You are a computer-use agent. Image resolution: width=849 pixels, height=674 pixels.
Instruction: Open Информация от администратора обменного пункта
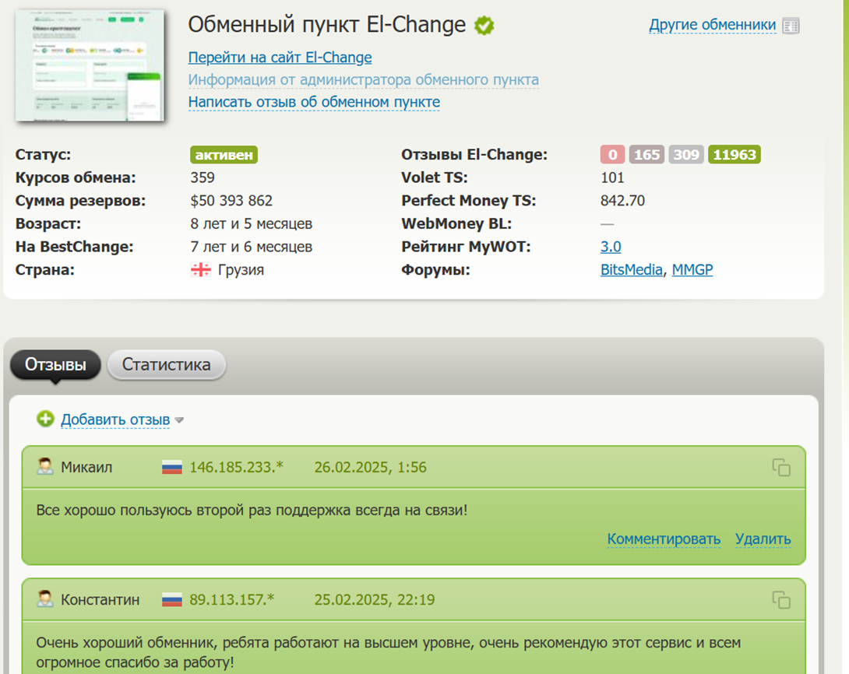[x=363, y=79]
